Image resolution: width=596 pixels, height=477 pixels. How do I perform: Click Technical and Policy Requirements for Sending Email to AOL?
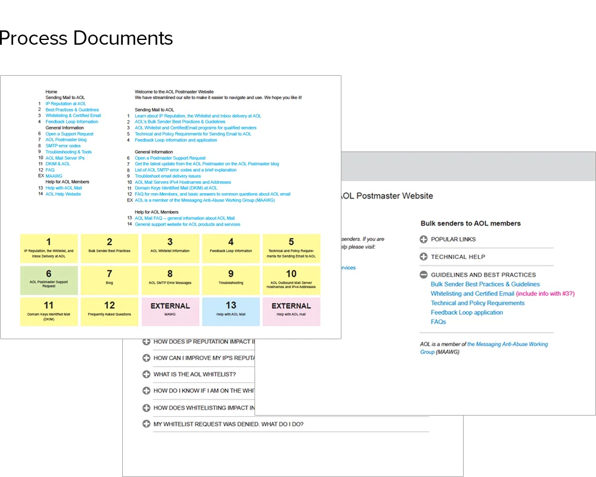coord(193,134)
